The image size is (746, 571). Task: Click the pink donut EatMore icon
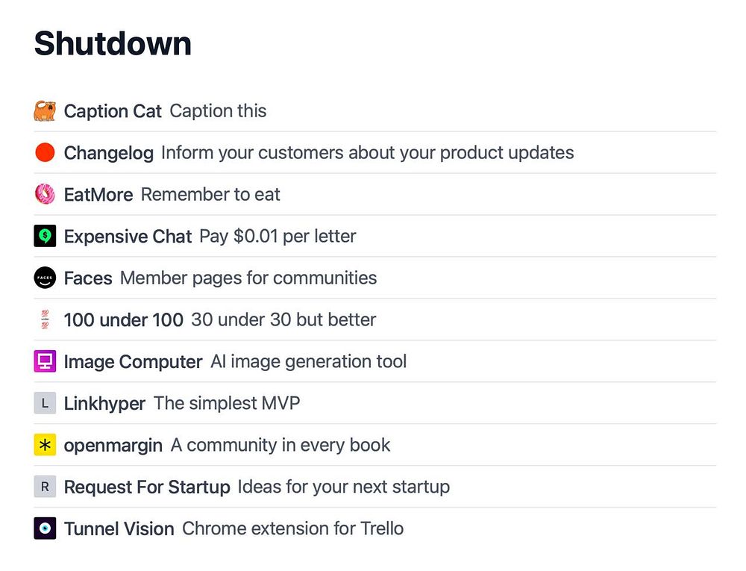click(x=45, y=195)
